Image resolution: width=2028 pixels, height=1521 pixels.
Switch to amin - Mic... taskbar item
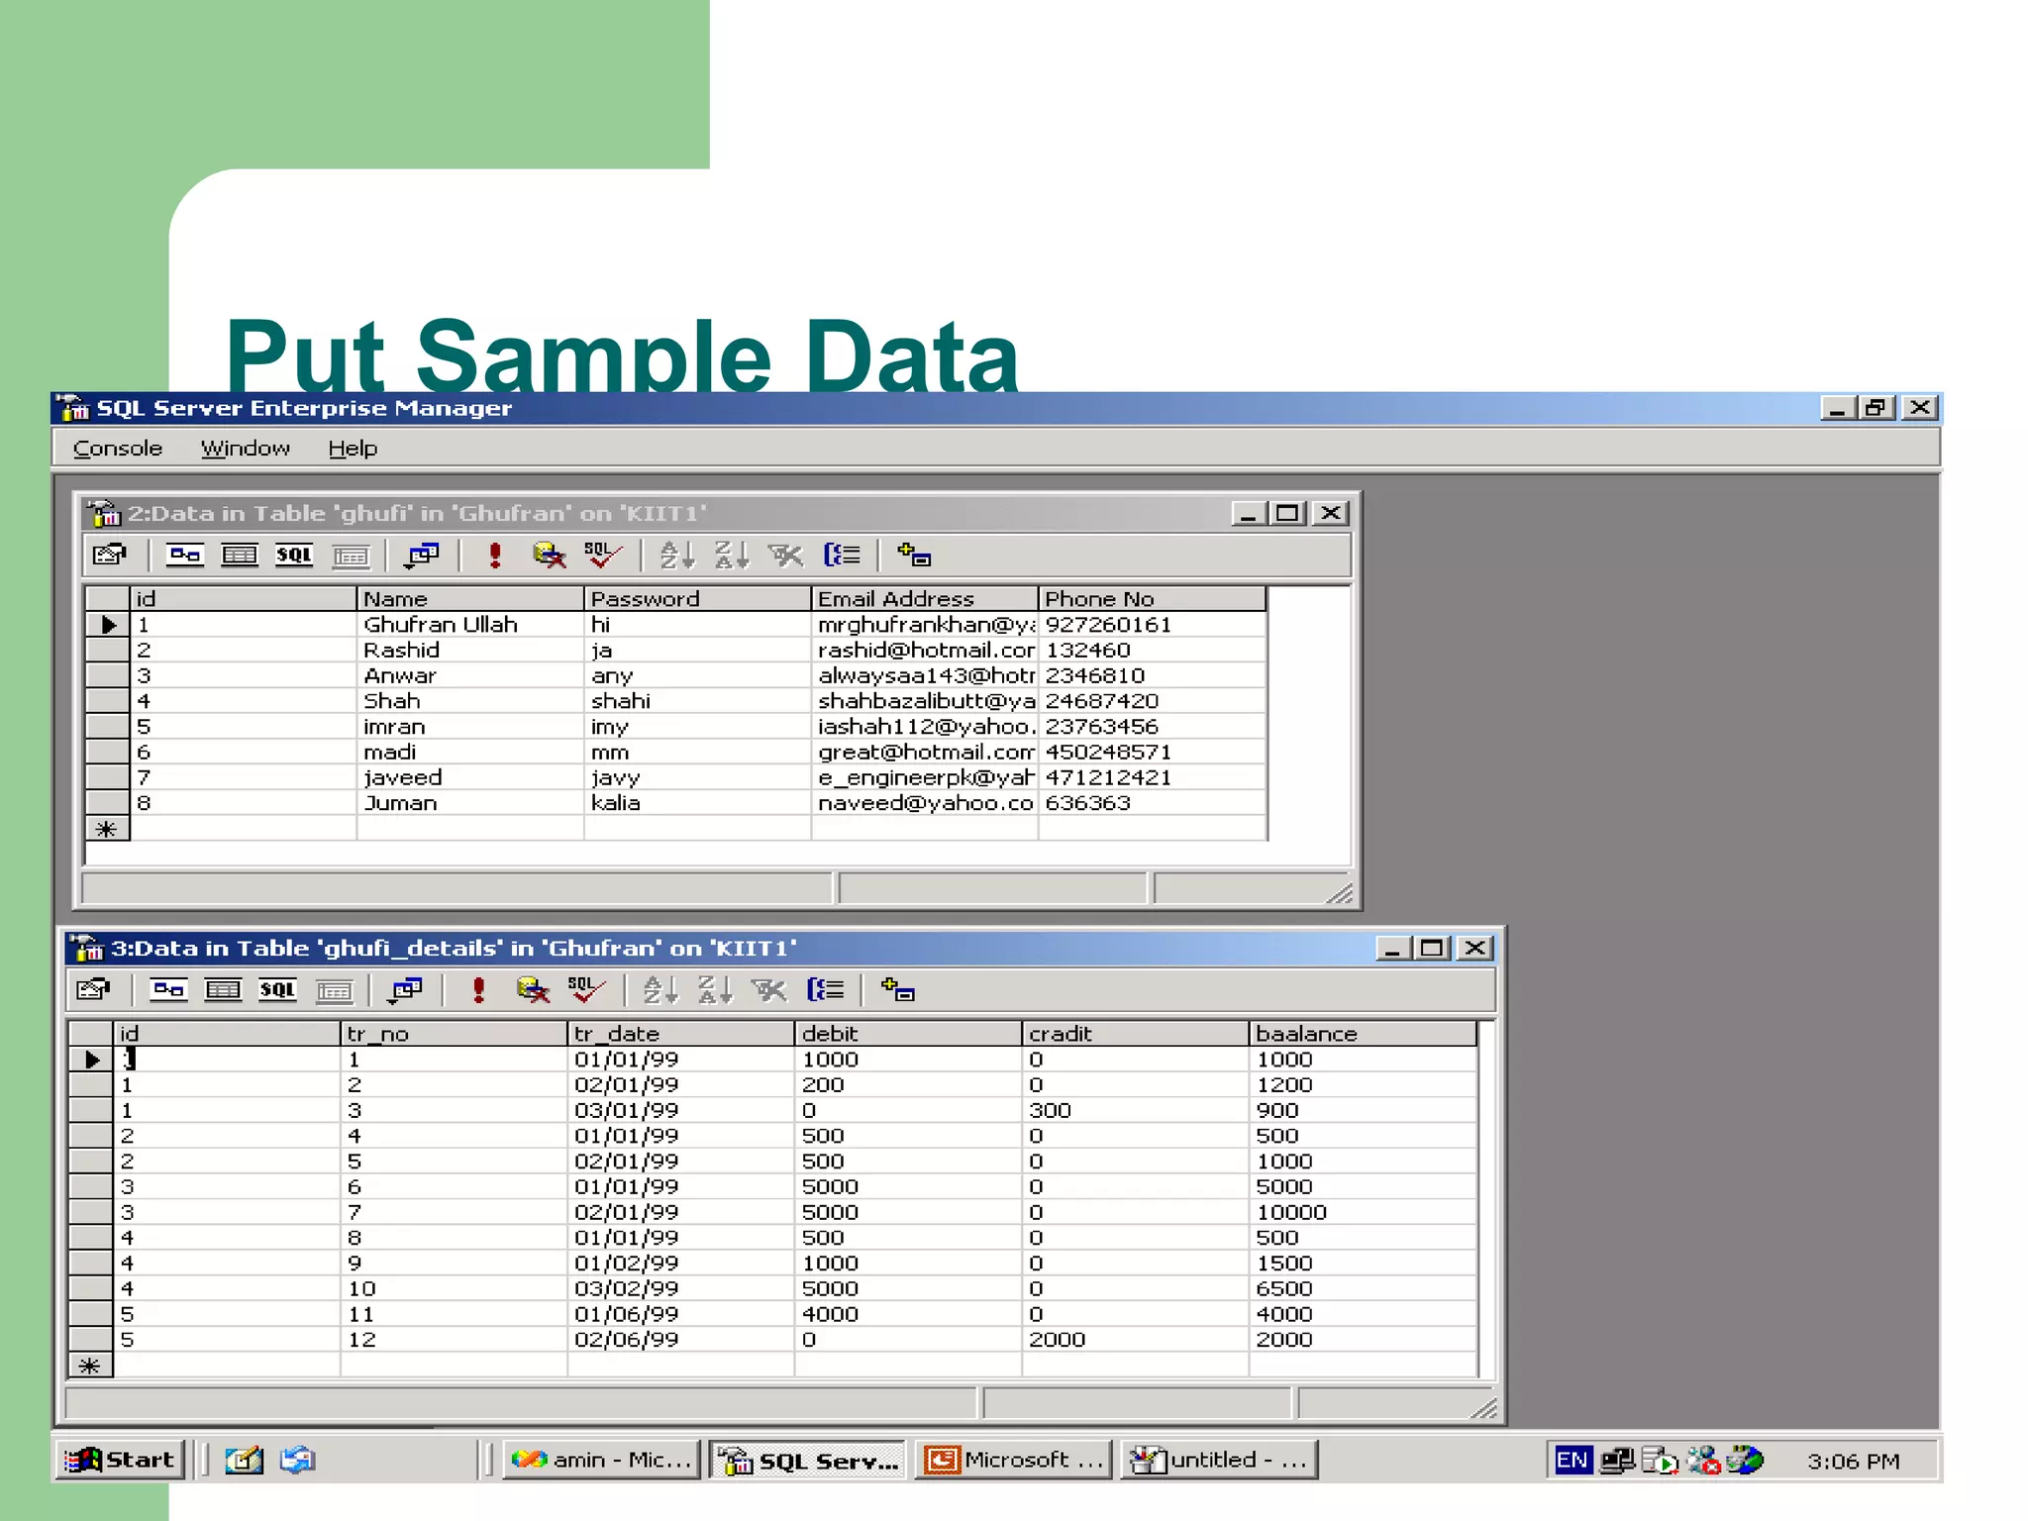[602, 1460]
